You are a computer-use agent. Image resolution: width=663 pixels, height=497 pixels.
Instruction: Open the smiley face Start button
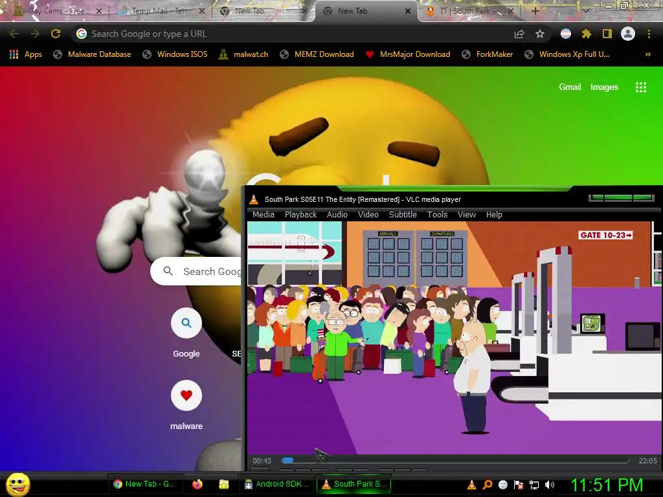pos(17,484)
